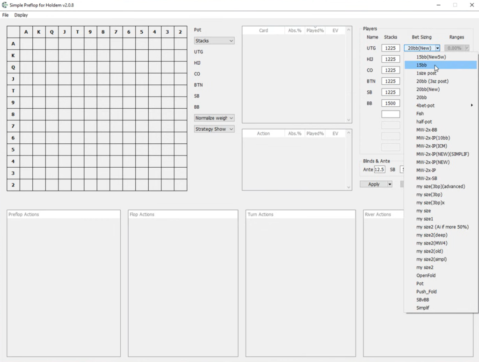Open the File menu
The image size is (479, 362).
6,15
